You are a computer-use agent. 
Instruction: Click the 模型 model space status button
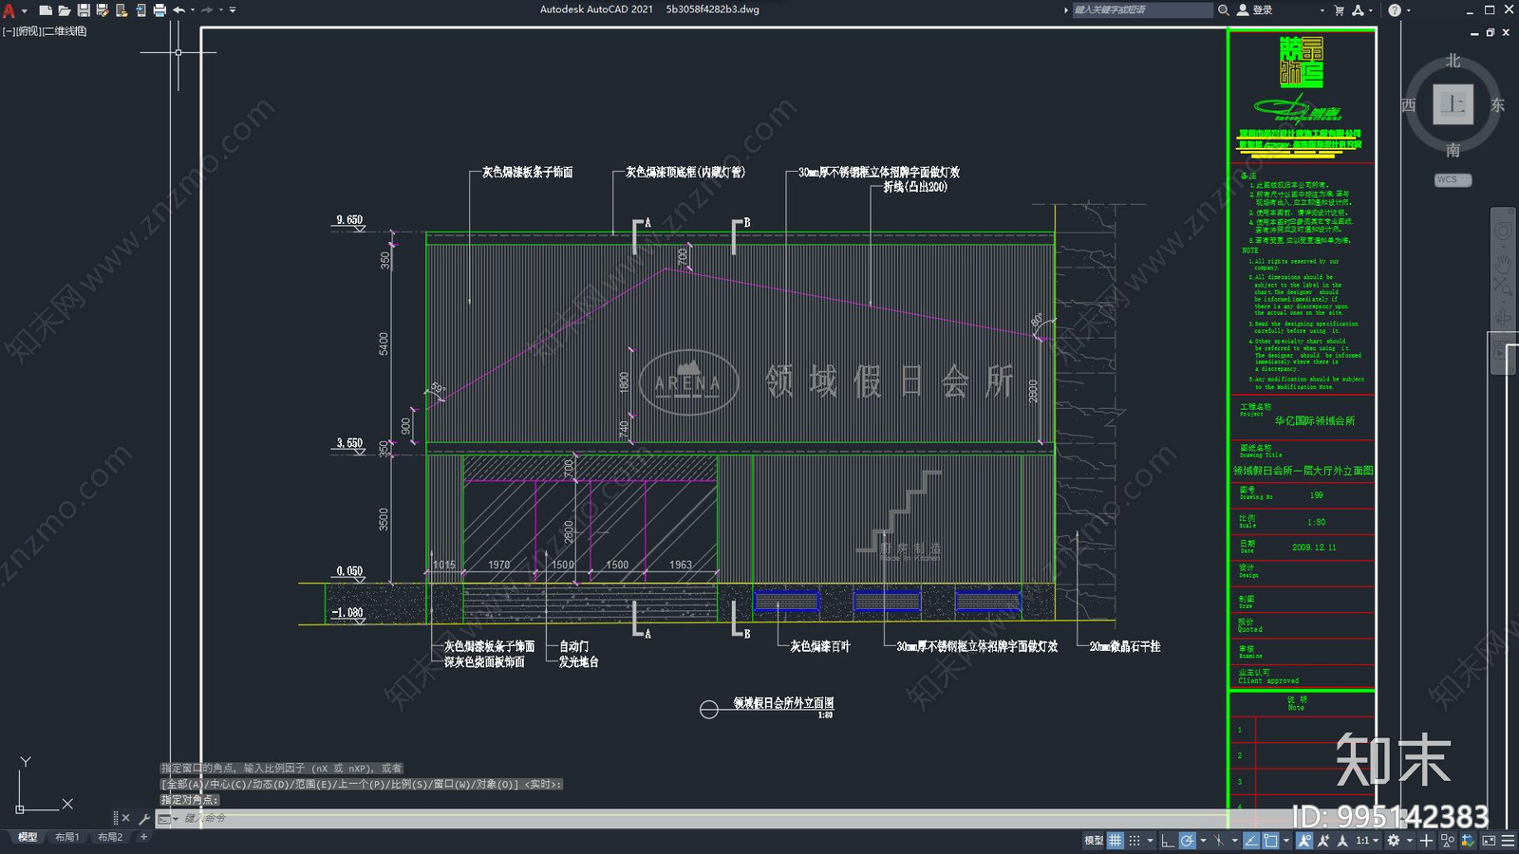tap(1094, 841)
